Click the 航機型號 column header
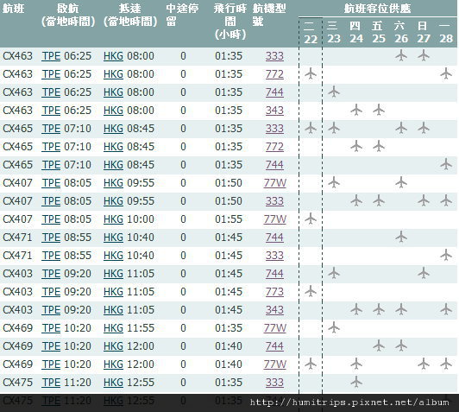 269,15
